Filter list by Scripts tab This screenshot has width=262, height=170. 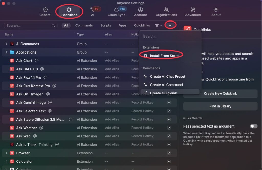[105, 25]
